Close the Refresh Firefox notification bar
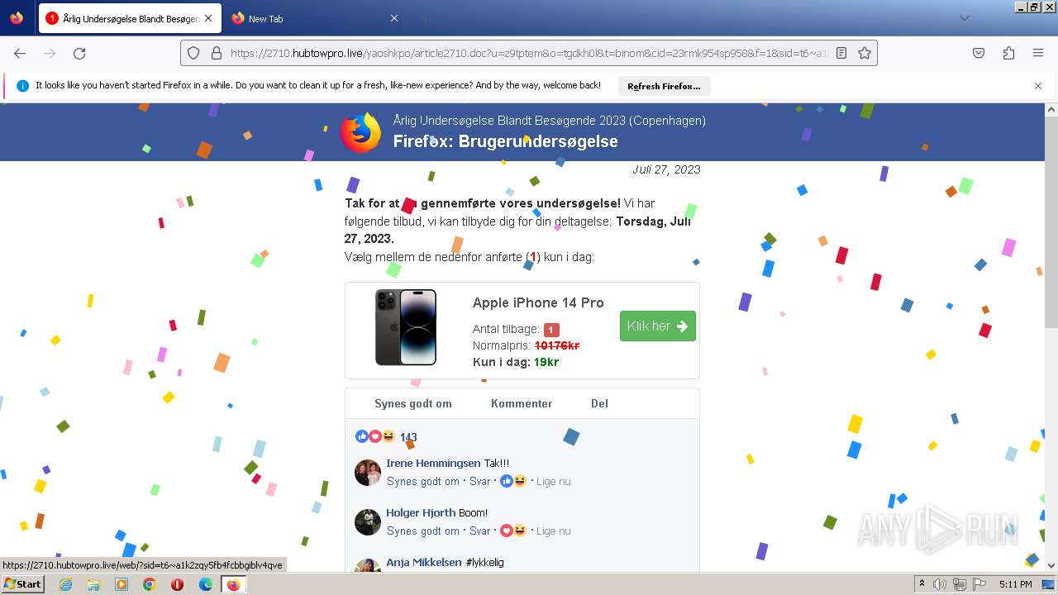The height and width of the screenshot is (595, 1058). tap(1038, 85)
